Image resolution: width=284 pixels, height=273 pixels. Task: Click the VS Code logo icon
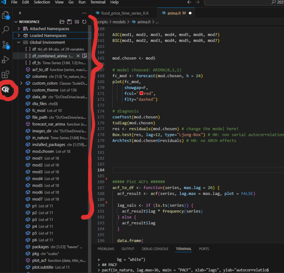tap(3, 2)
